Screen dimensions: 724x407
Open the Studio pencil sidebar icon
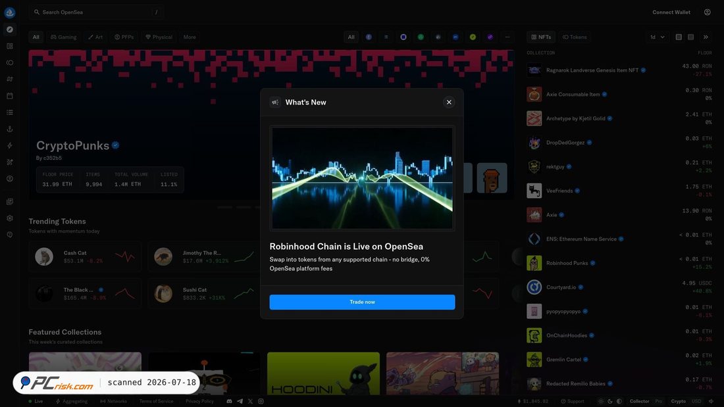(x=10, y=162)
